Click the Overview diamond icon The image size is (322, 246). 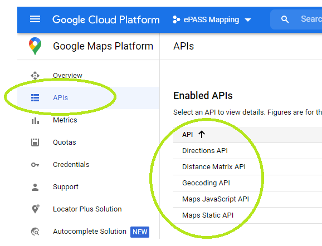tap(35, 76)
